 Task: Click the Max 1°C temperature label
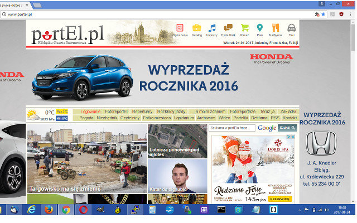point(62,111)
